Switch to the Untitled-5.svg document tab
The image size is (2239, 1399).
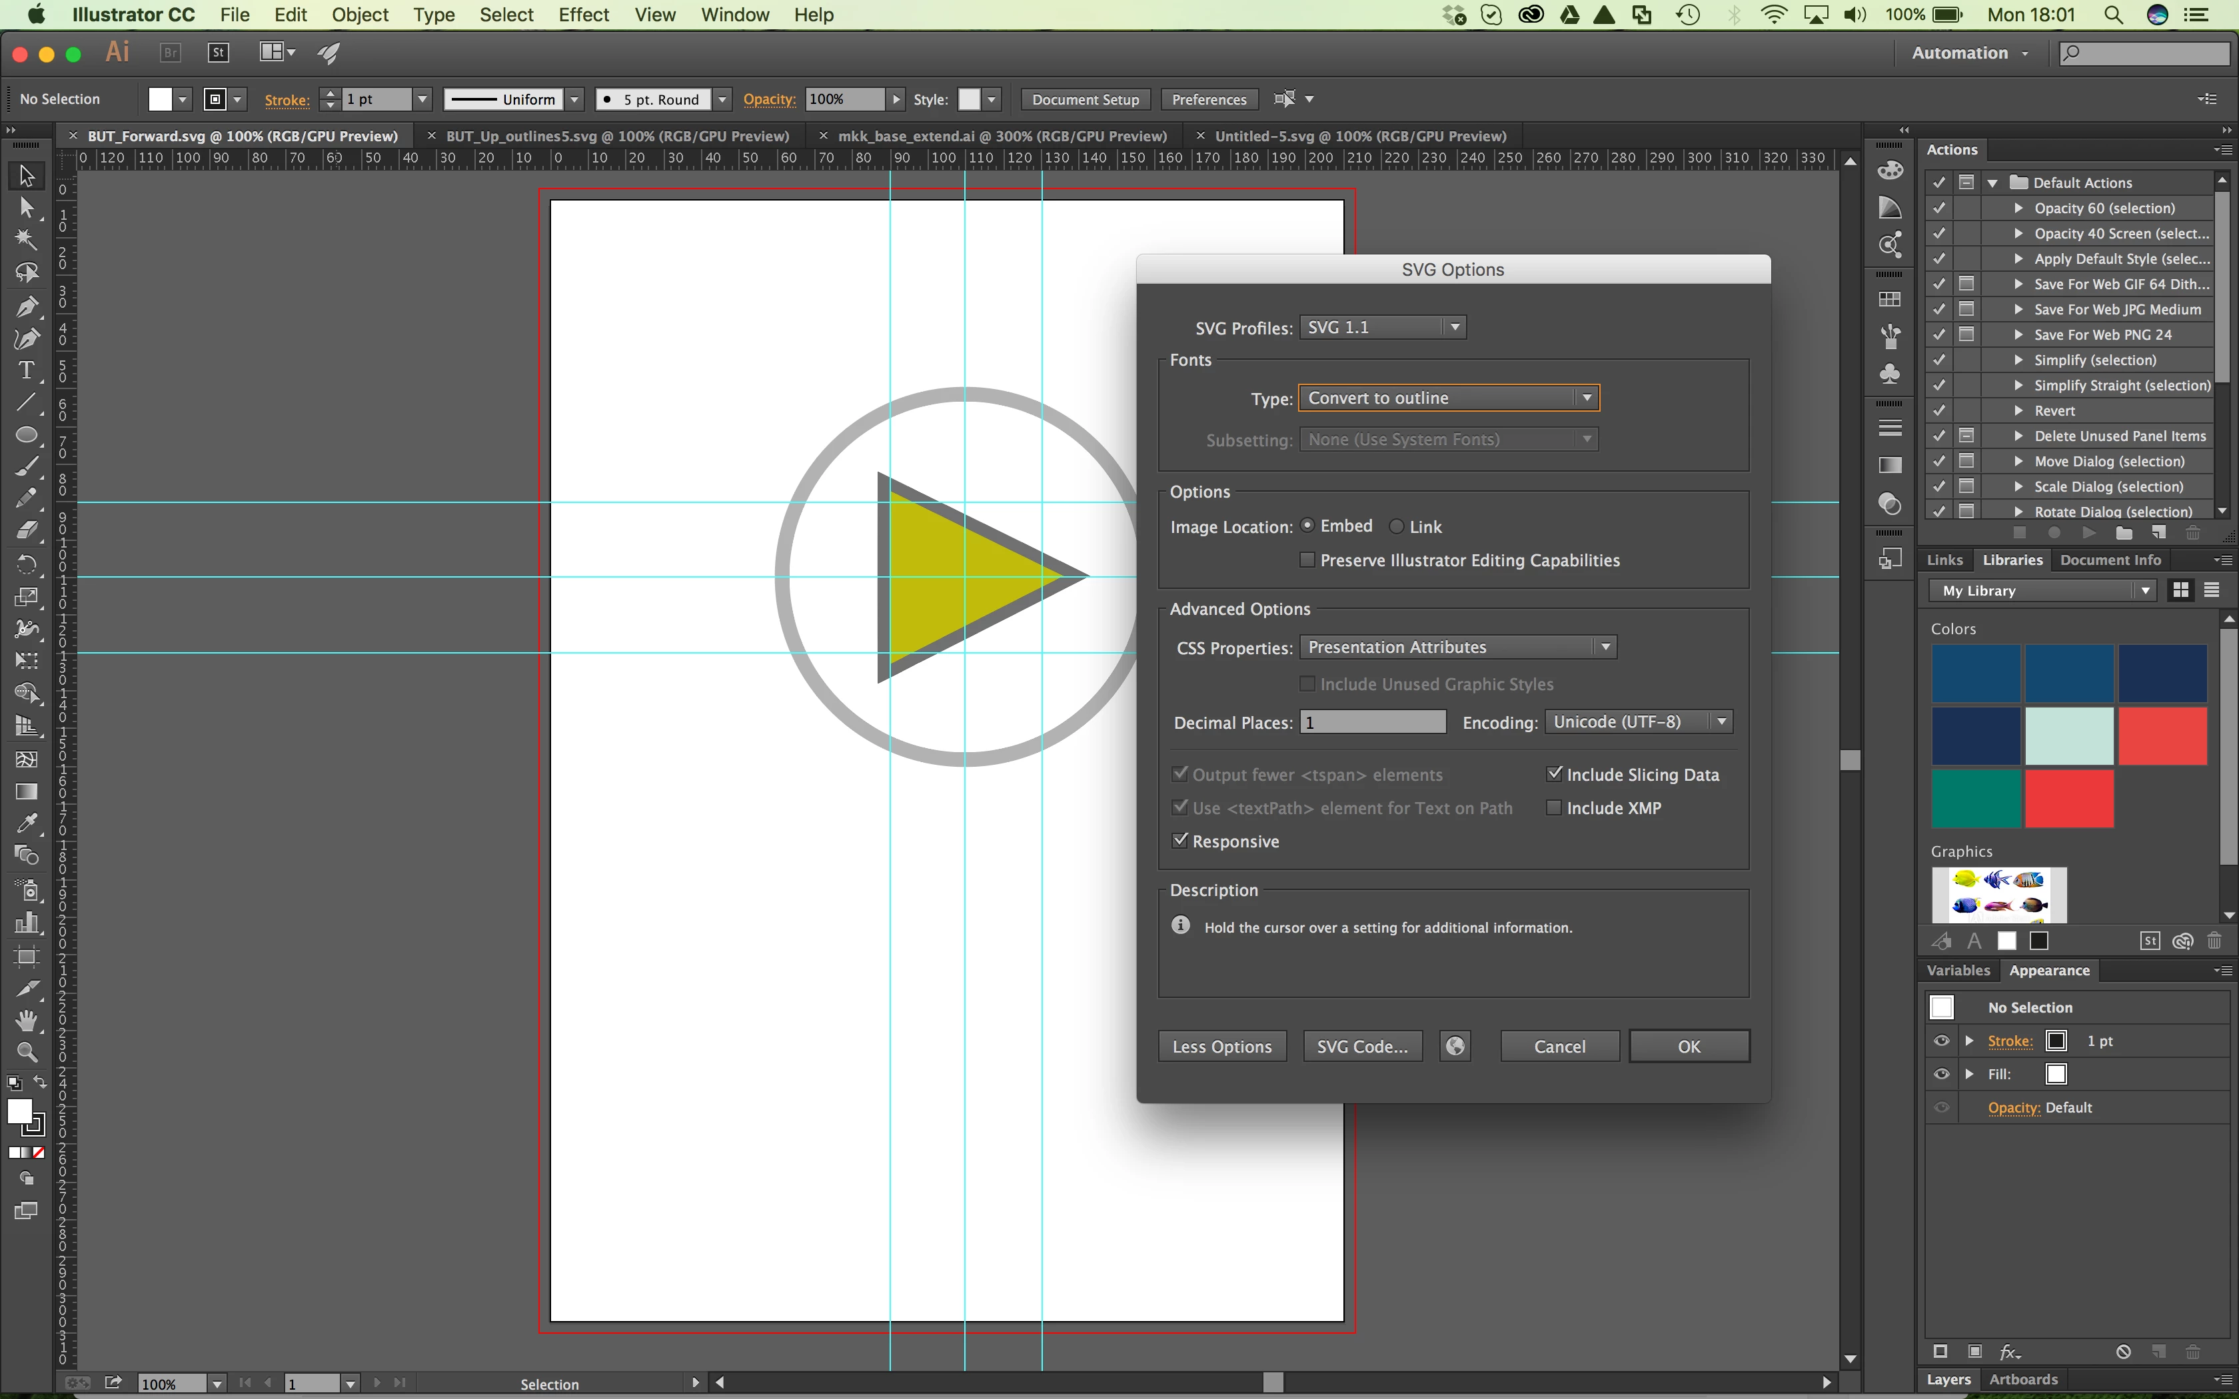tap(1360, 136)
